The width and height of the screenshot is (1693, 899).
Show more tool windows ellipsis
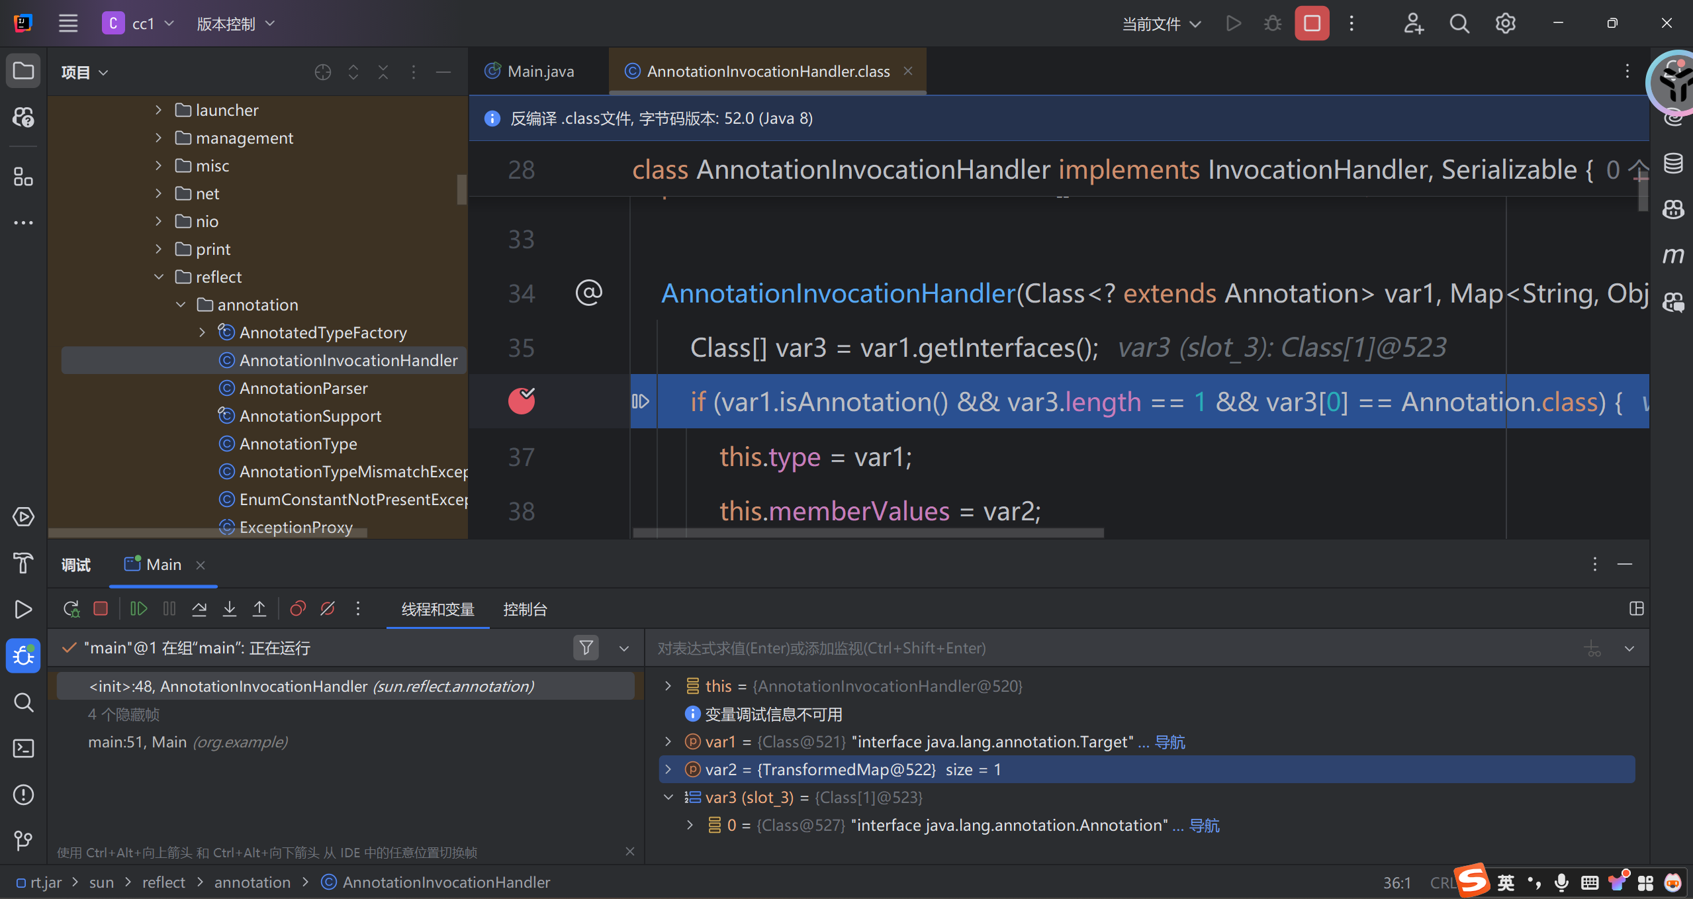(x=23, y=222)
